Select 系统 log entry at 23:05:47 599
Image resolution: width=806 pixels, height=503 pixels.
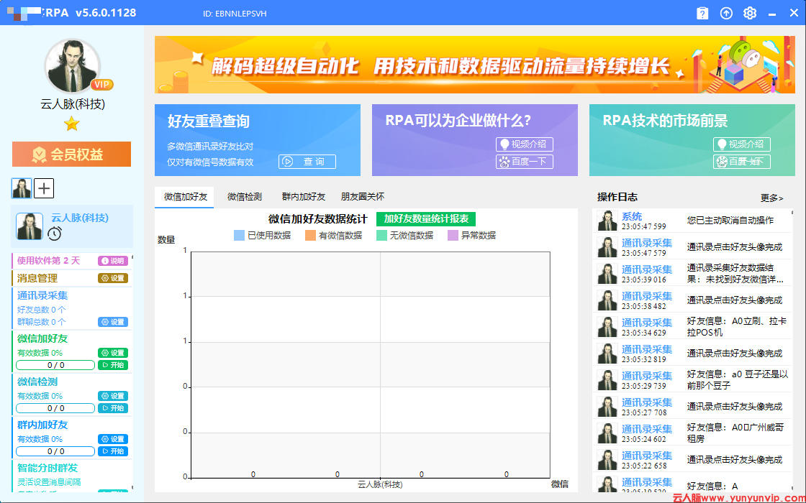tap(692, 221)
